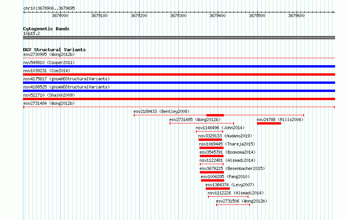Viewport: 346px width, 220px height.
Task: Click the nsv3329133 red feature bar
Action: tap(210, 140)
